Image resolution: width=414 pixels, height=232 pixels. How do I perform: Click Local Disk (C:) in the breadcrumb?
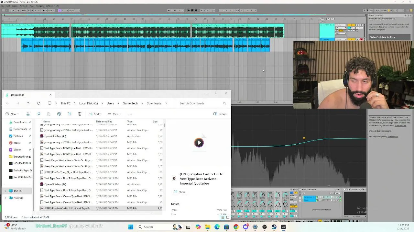pyautogui.click(x=88, y=103)
